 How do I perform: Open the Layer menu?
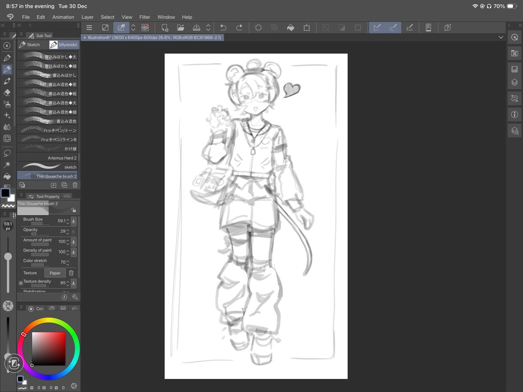88,17
